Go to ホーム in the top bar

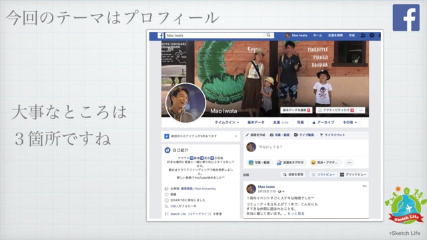pos(318,35)
